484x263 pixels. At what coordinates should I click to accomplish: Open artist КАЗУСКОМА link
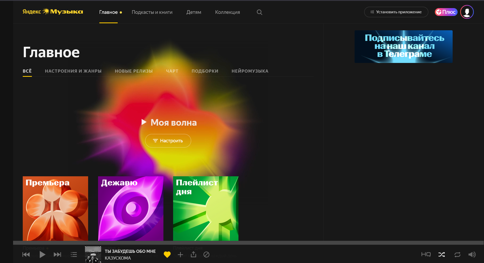point(118,258)
